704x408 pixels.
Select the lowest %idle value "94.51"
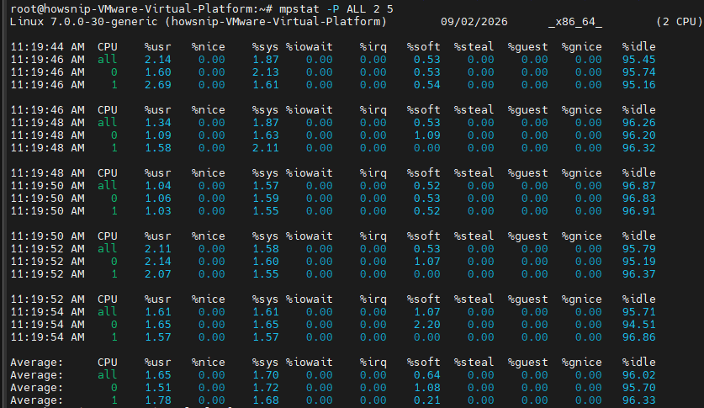[639, 324]
